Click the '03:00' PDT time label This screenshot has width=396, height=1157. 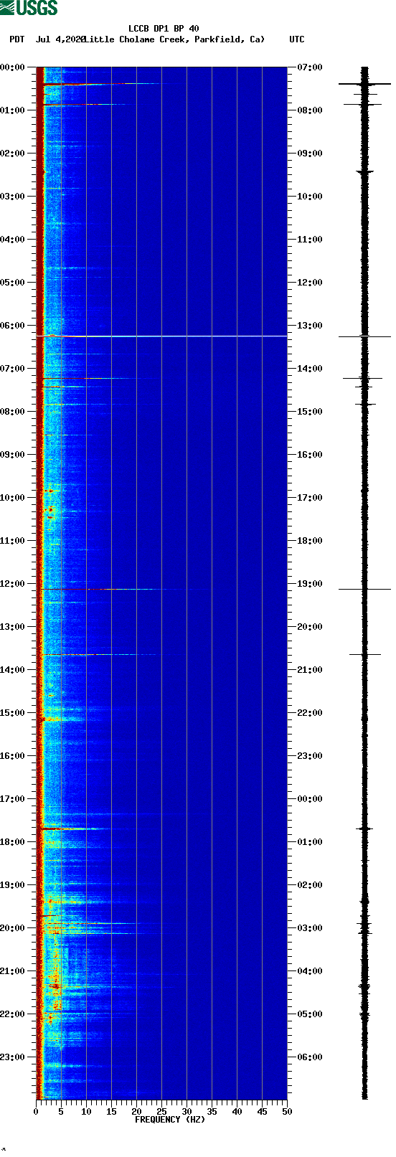(13, 197)
